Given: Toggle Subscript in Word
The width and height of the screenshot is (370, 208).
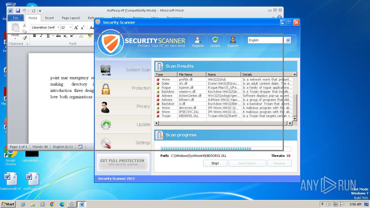Looking at the screenshot, I should tap(65, 36).
